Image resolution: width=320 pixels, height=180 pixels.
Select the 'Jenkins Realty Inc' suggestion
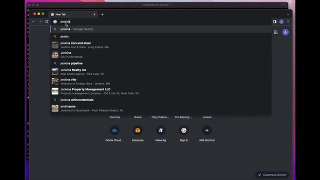click(x=161, y=72)
